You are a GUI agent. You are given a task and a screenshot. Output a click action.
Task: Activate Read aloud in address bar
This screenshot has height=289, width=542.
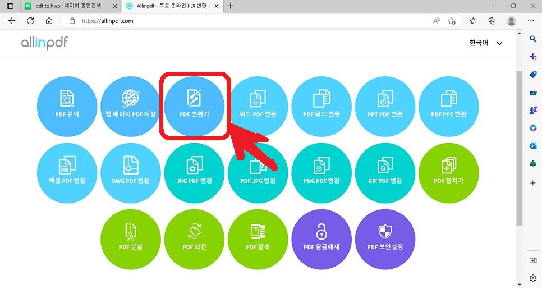(x=437, y=21)
